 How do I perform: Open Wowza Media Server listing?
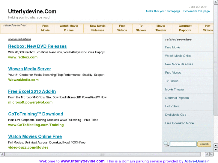point(30,69)
